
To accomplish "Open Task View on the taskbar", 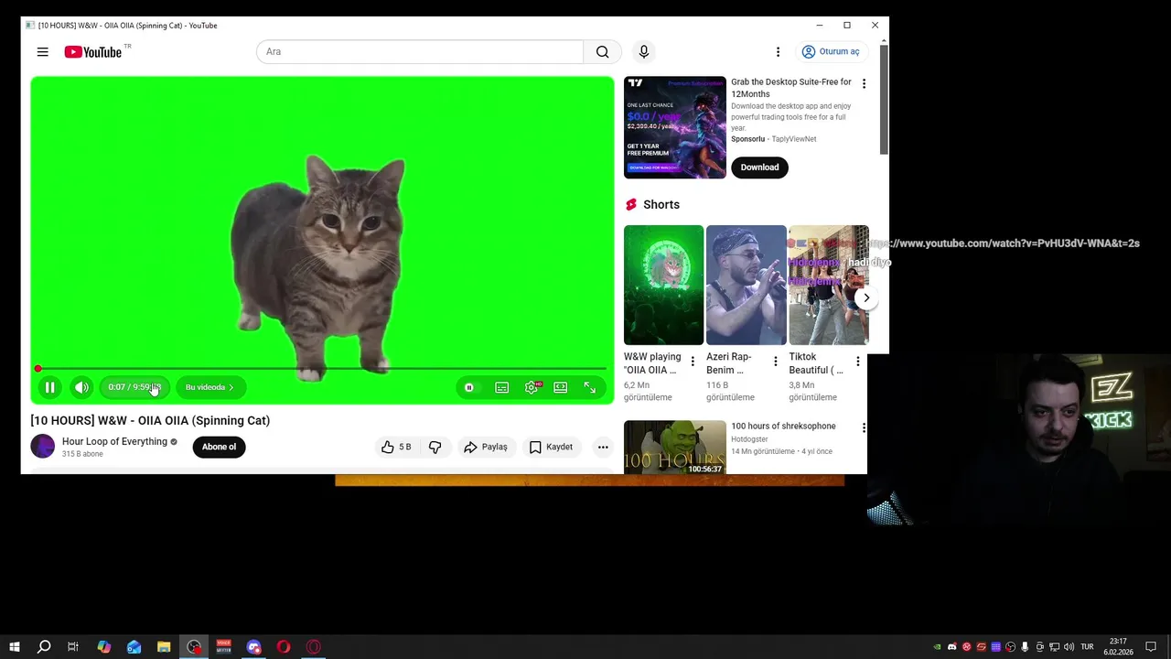I will click(73, 647).
